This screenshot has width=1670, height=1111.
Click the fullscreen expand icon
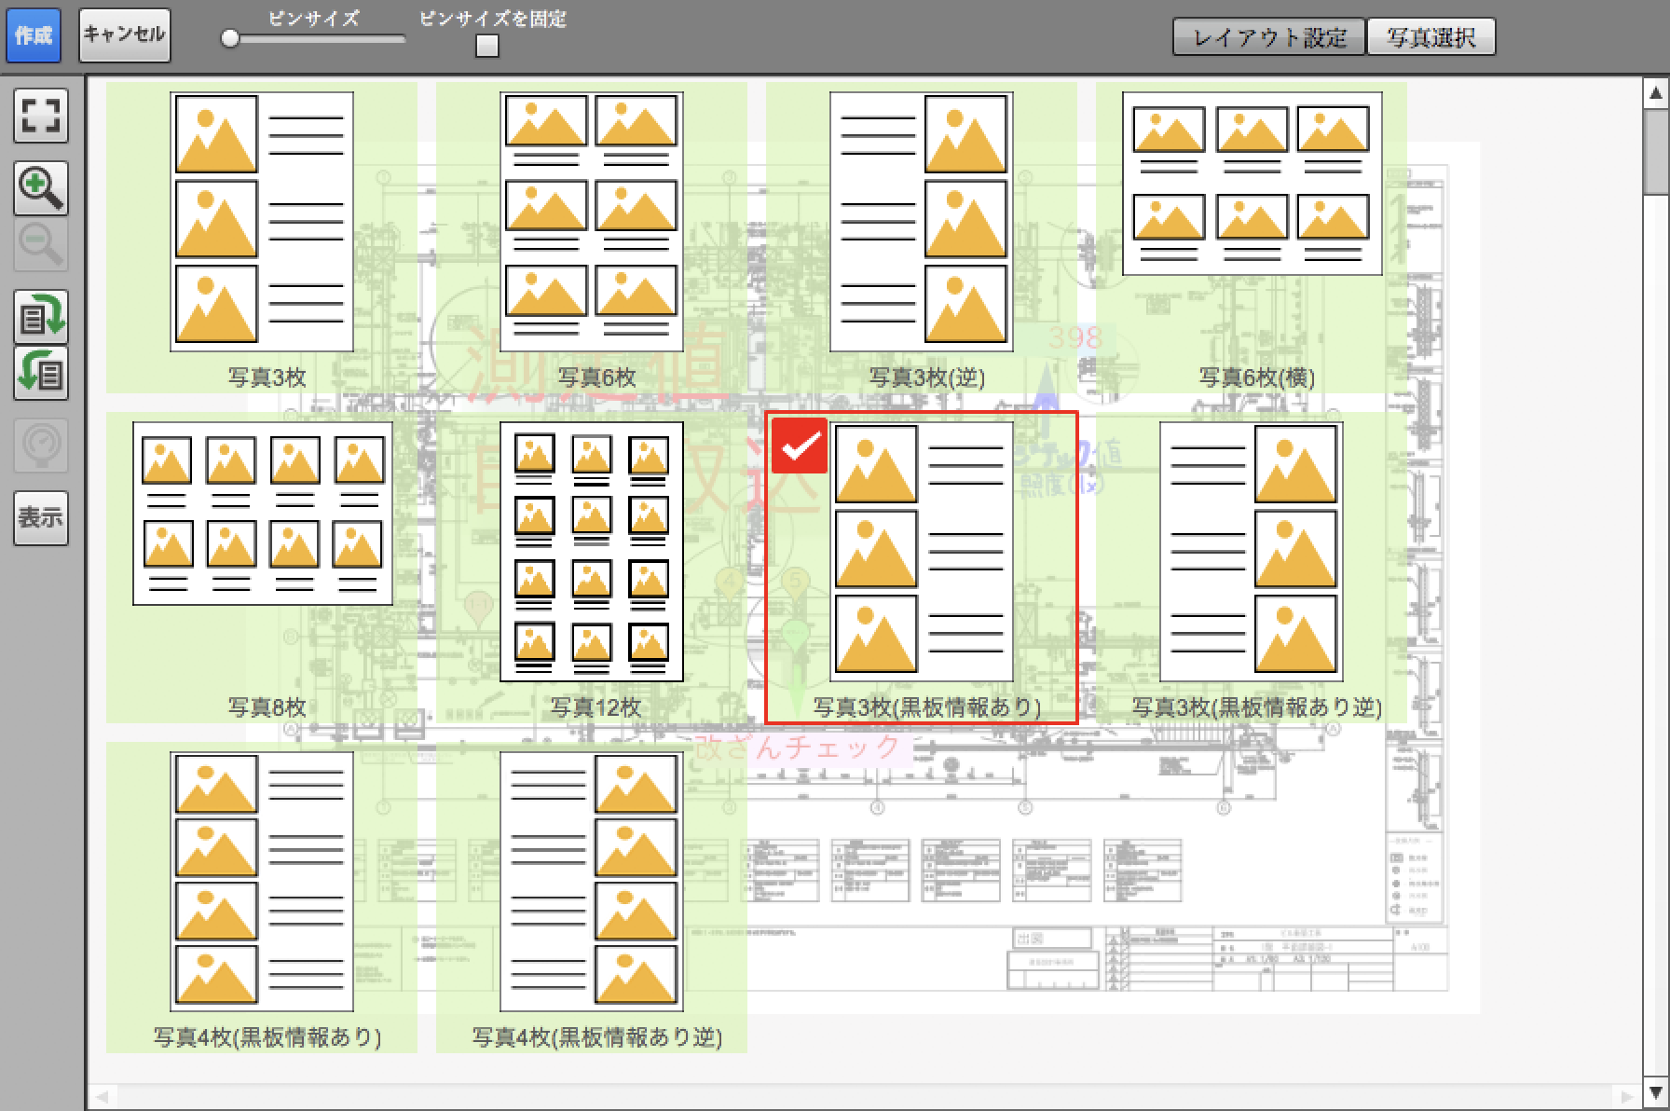[x=40, y=116]
